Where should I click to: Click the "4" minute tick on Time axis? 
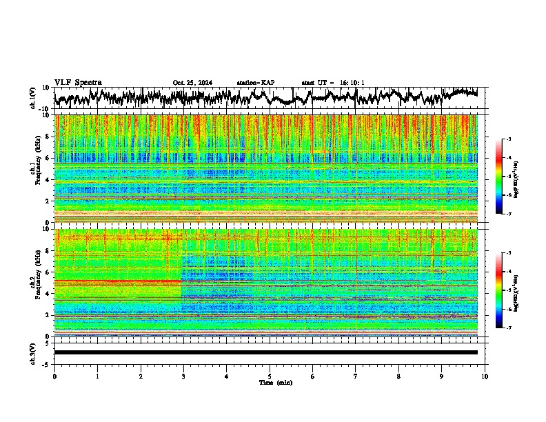click(227, 376)
